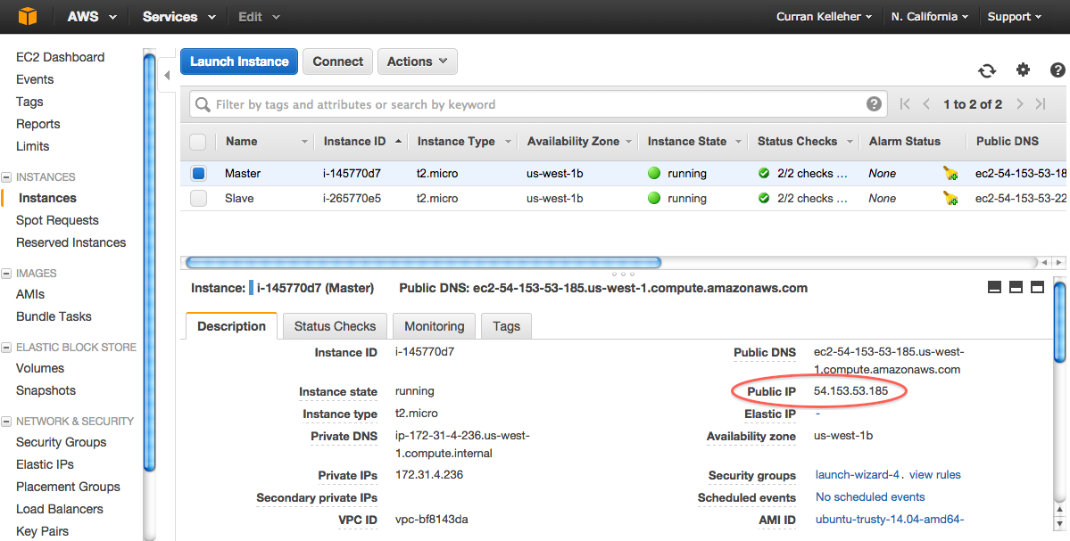Open Key Pairs in sidebar

click(42, 531)
